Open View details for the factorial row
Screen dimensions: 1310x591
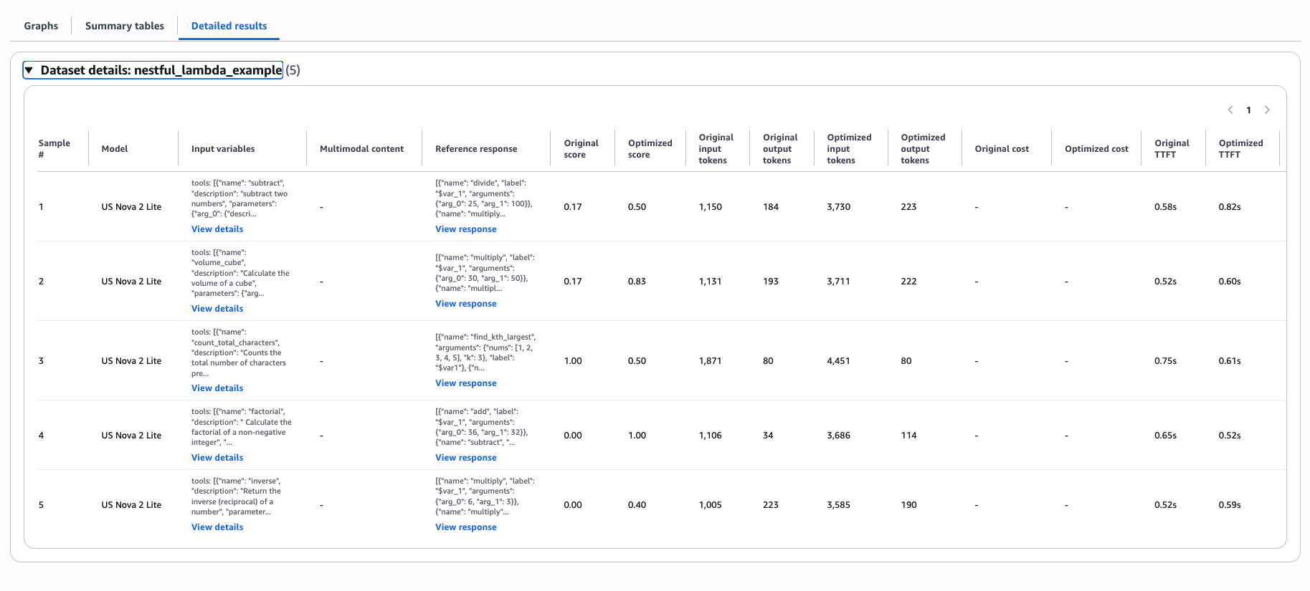click(217, 458)
